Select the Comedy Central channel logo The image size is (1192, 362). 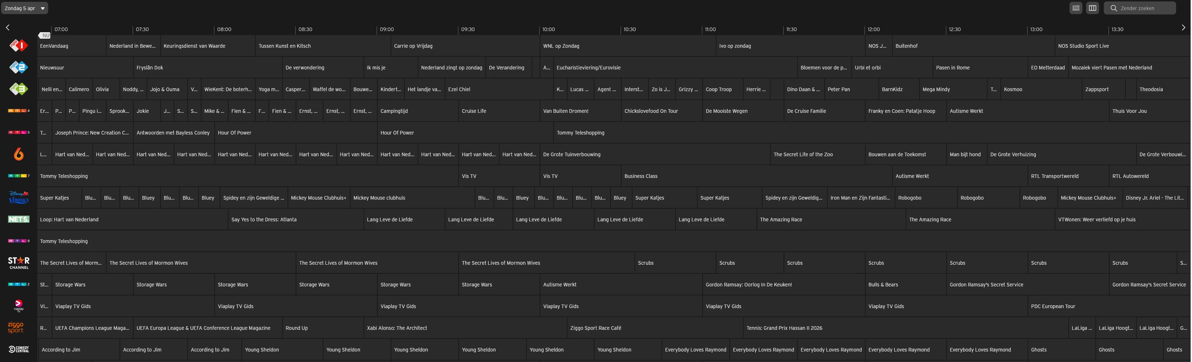(x=18, y=349)
